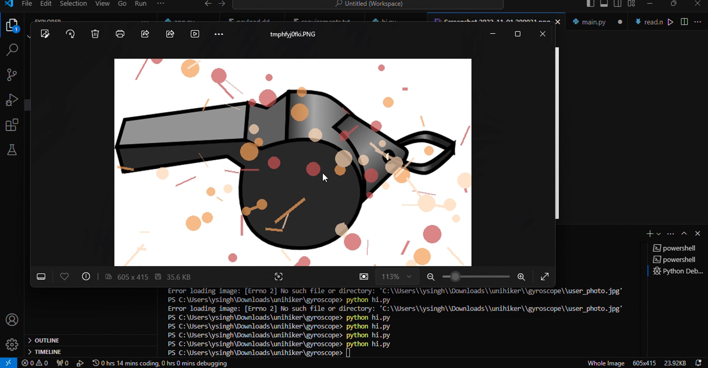Open the Run and Debug view
The width and height of the screenshot is (708, 368).
click(x=12, y=100)
